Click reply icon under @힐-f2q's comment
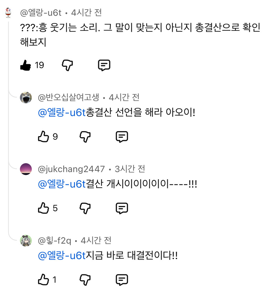The height and width of the screenshot is (293, 263). [x=122, y=279]
